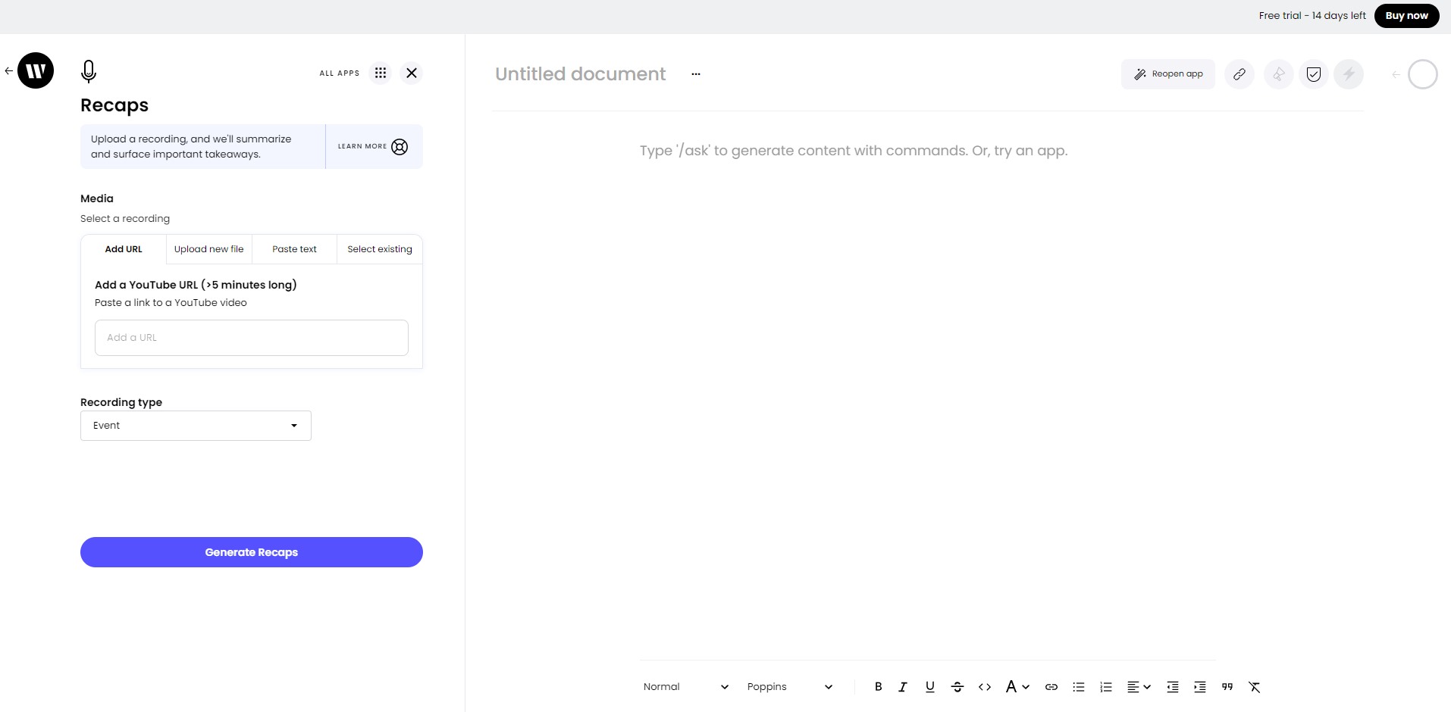Increase indent of text
The height and width of the screenshot is (712, 1451).
point(1200,687)
